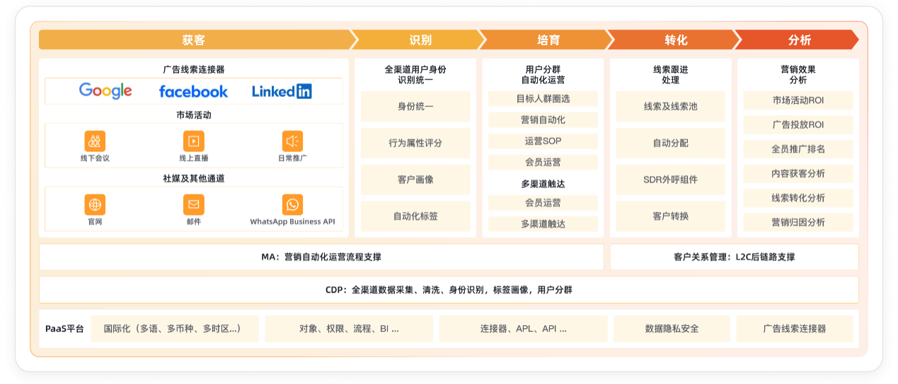Switch to the 获客 stage tab
This screenshot has width=898, height=384.
pyautogui.click(x=194, y=40)
